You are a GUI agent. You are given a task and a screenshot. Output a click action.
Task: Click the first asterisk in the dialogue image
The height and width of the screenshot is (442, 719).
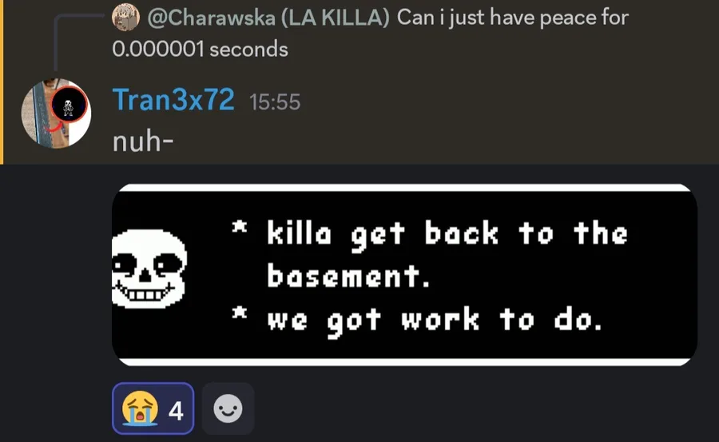240,227
